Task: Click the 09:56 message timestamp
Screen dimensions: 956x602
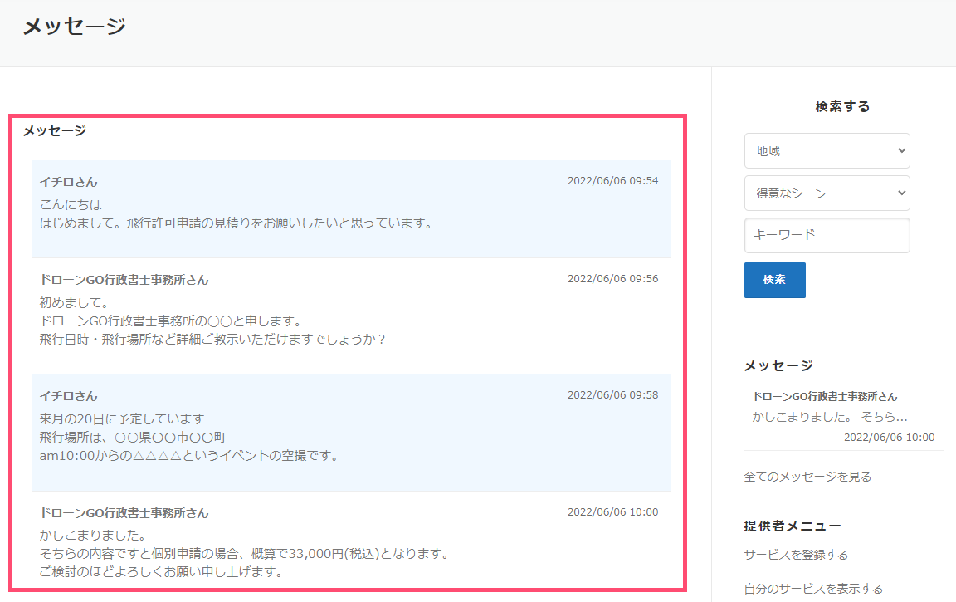Action: tap(612, 279)
